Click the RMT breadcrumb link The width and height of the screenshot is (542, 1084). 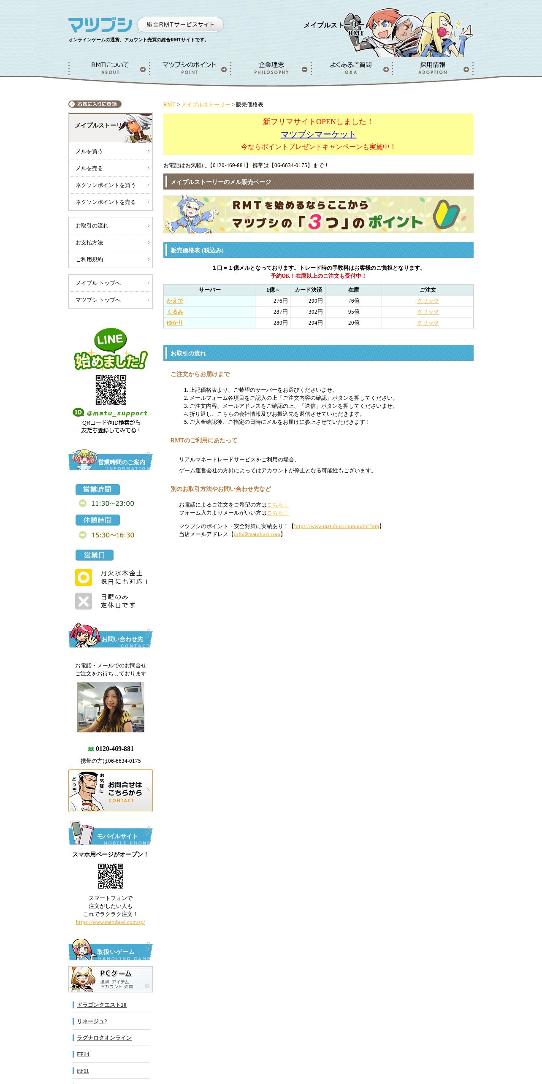pyautogui.click(x=169, y=105)
